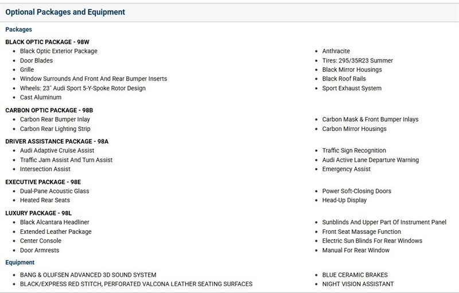Screen dimensions: 459x293
Task: Select the LUXURY PACKAGE - 98L heading
Action: coord(38,213)
